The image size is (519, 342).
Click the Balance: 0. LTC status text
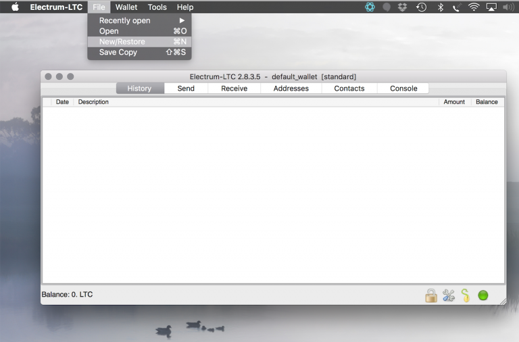tap(67, 294)
